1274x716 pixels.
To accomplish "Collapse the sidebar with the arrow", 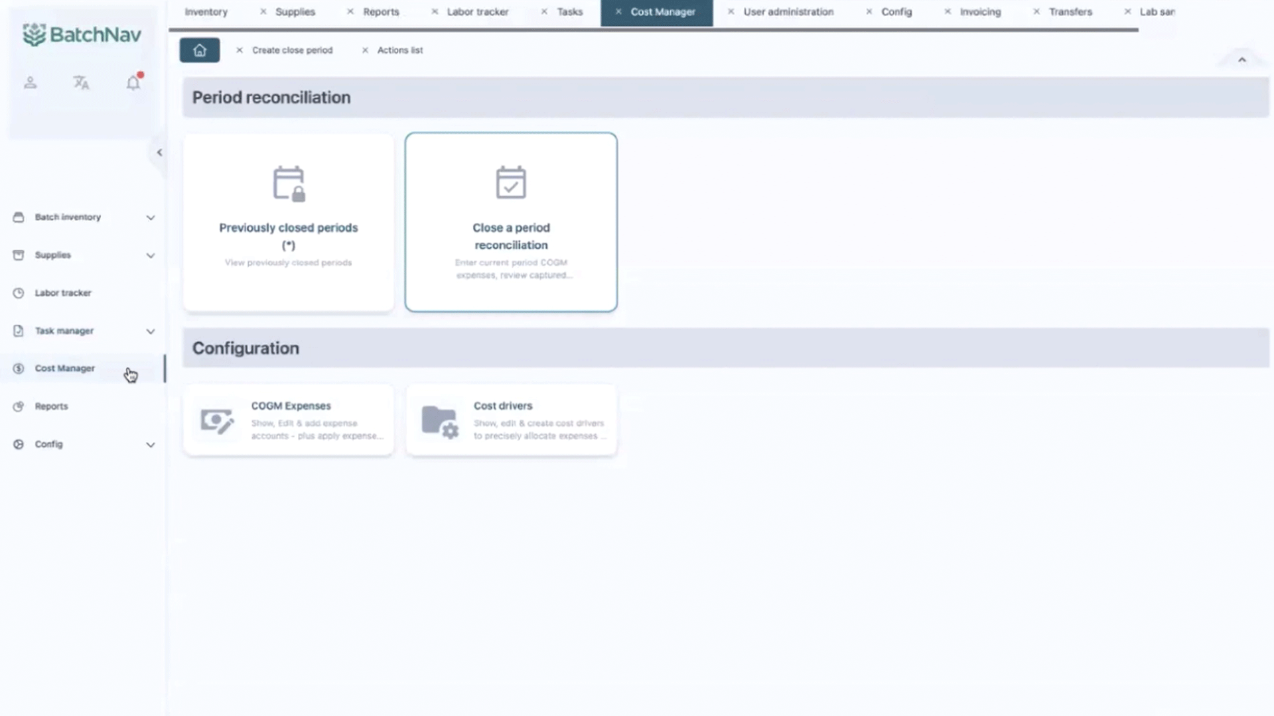I will (159, 152).
